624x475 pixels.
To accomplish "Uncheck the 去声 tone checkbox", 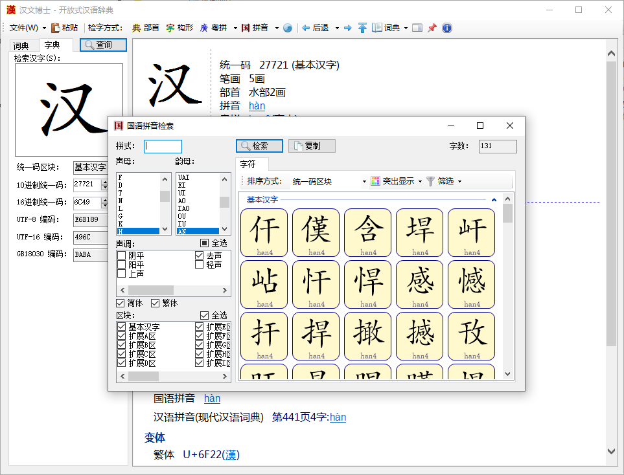I will [200, 256].
